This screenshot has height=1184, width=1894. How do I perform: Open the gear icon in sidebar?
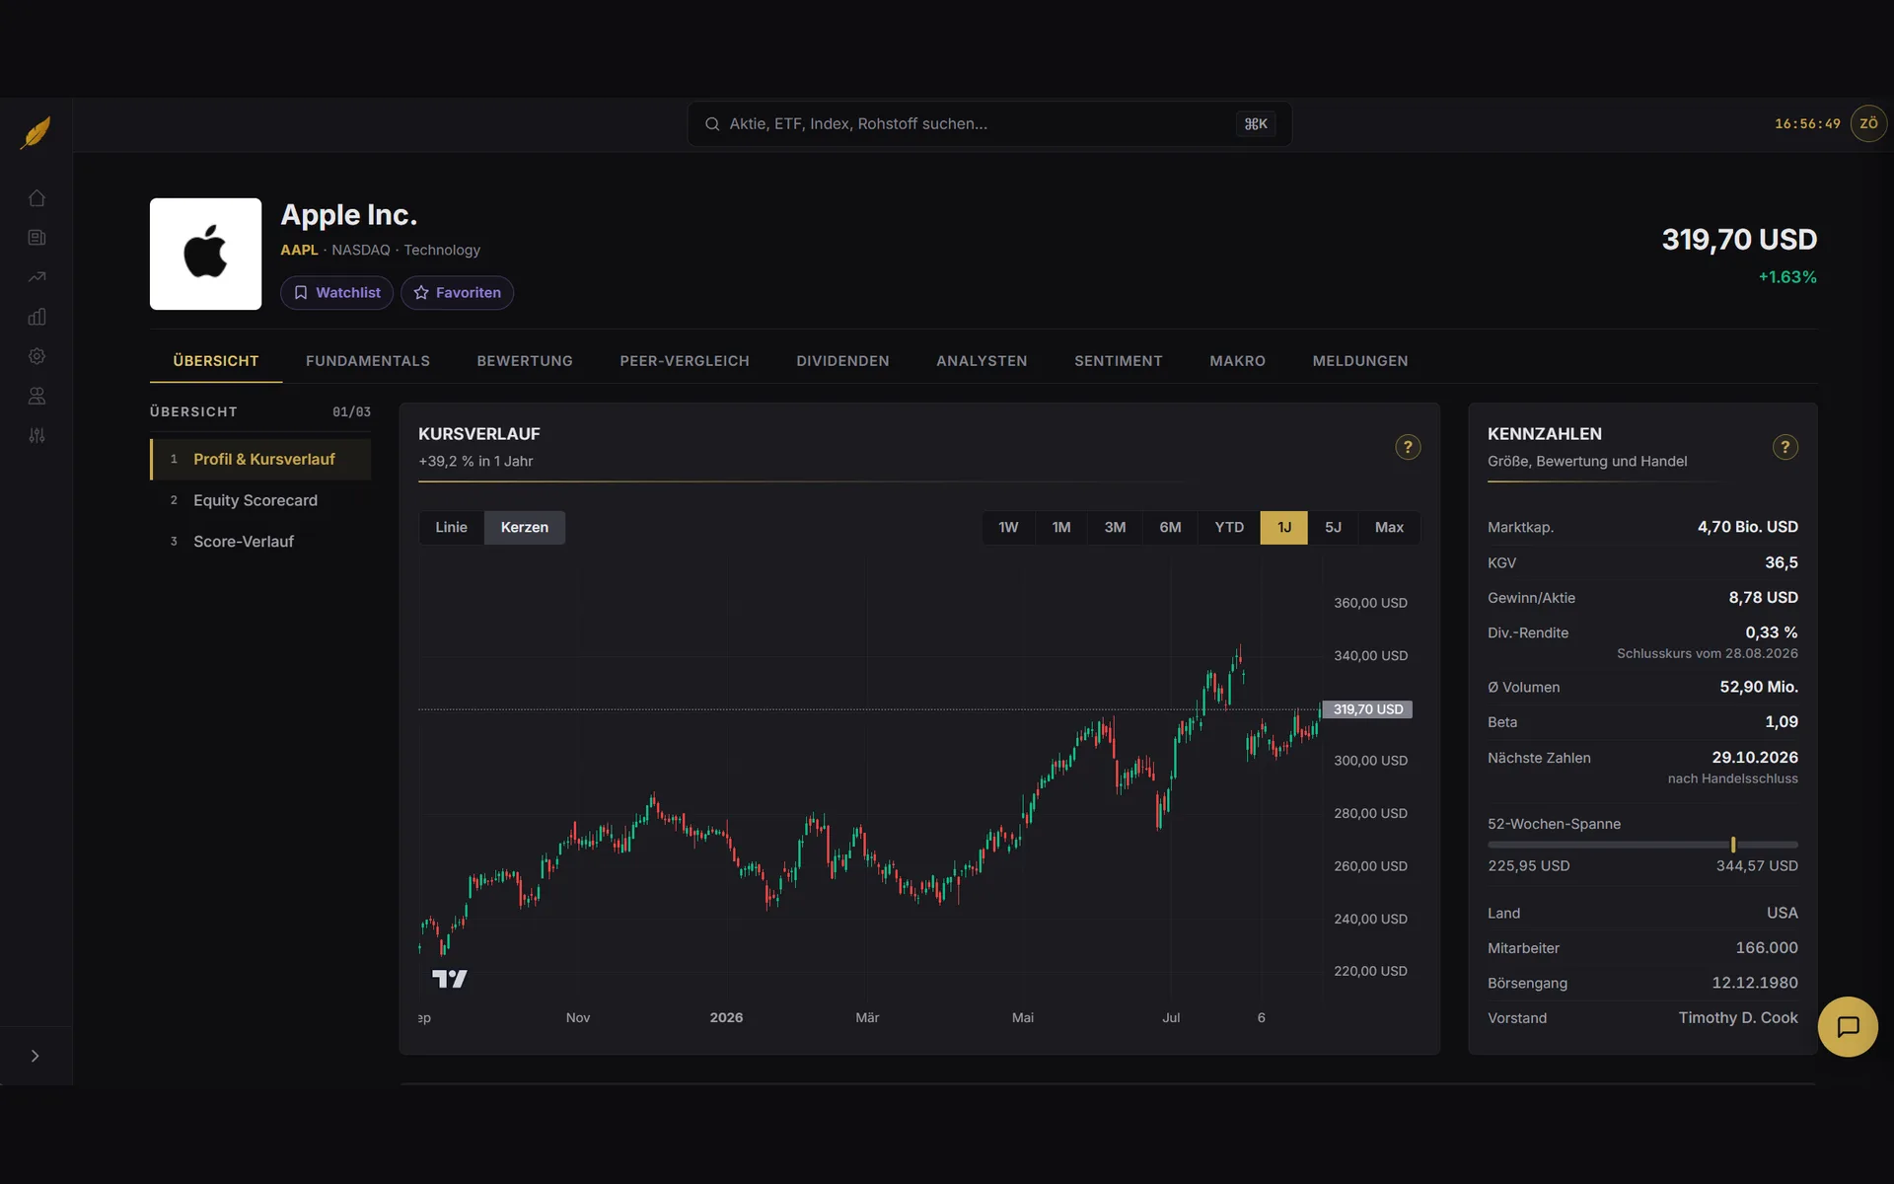36,356
